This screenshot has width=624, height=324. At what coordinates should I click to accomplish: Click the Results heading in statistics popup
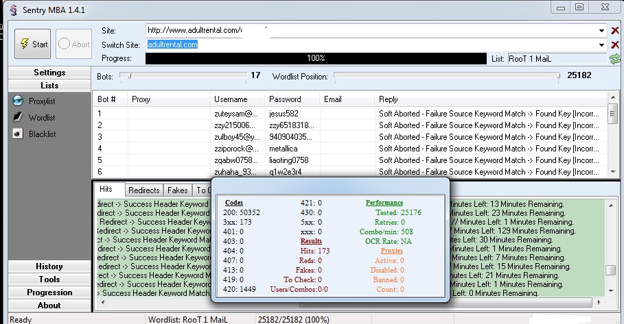coord(311,241)
